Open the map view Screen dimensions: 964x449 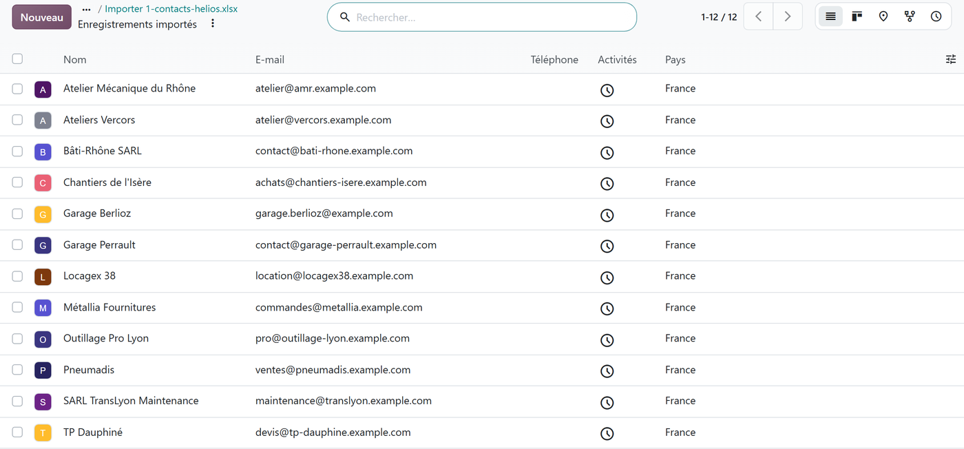[x=883, y=17]
